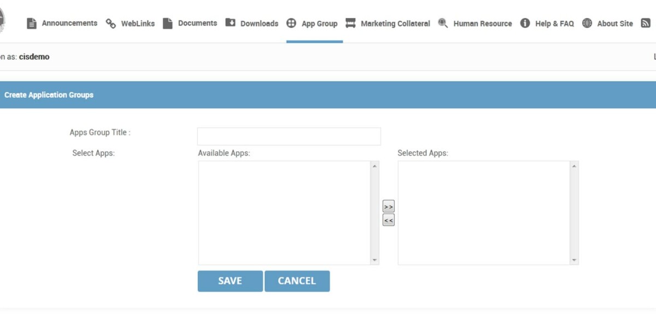Open the Marketing Collateral icon

350,23
